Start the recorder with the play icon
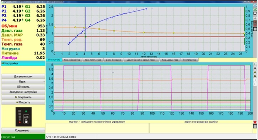Viewport: 258px width, 140px height. click(x=255, y=64)
